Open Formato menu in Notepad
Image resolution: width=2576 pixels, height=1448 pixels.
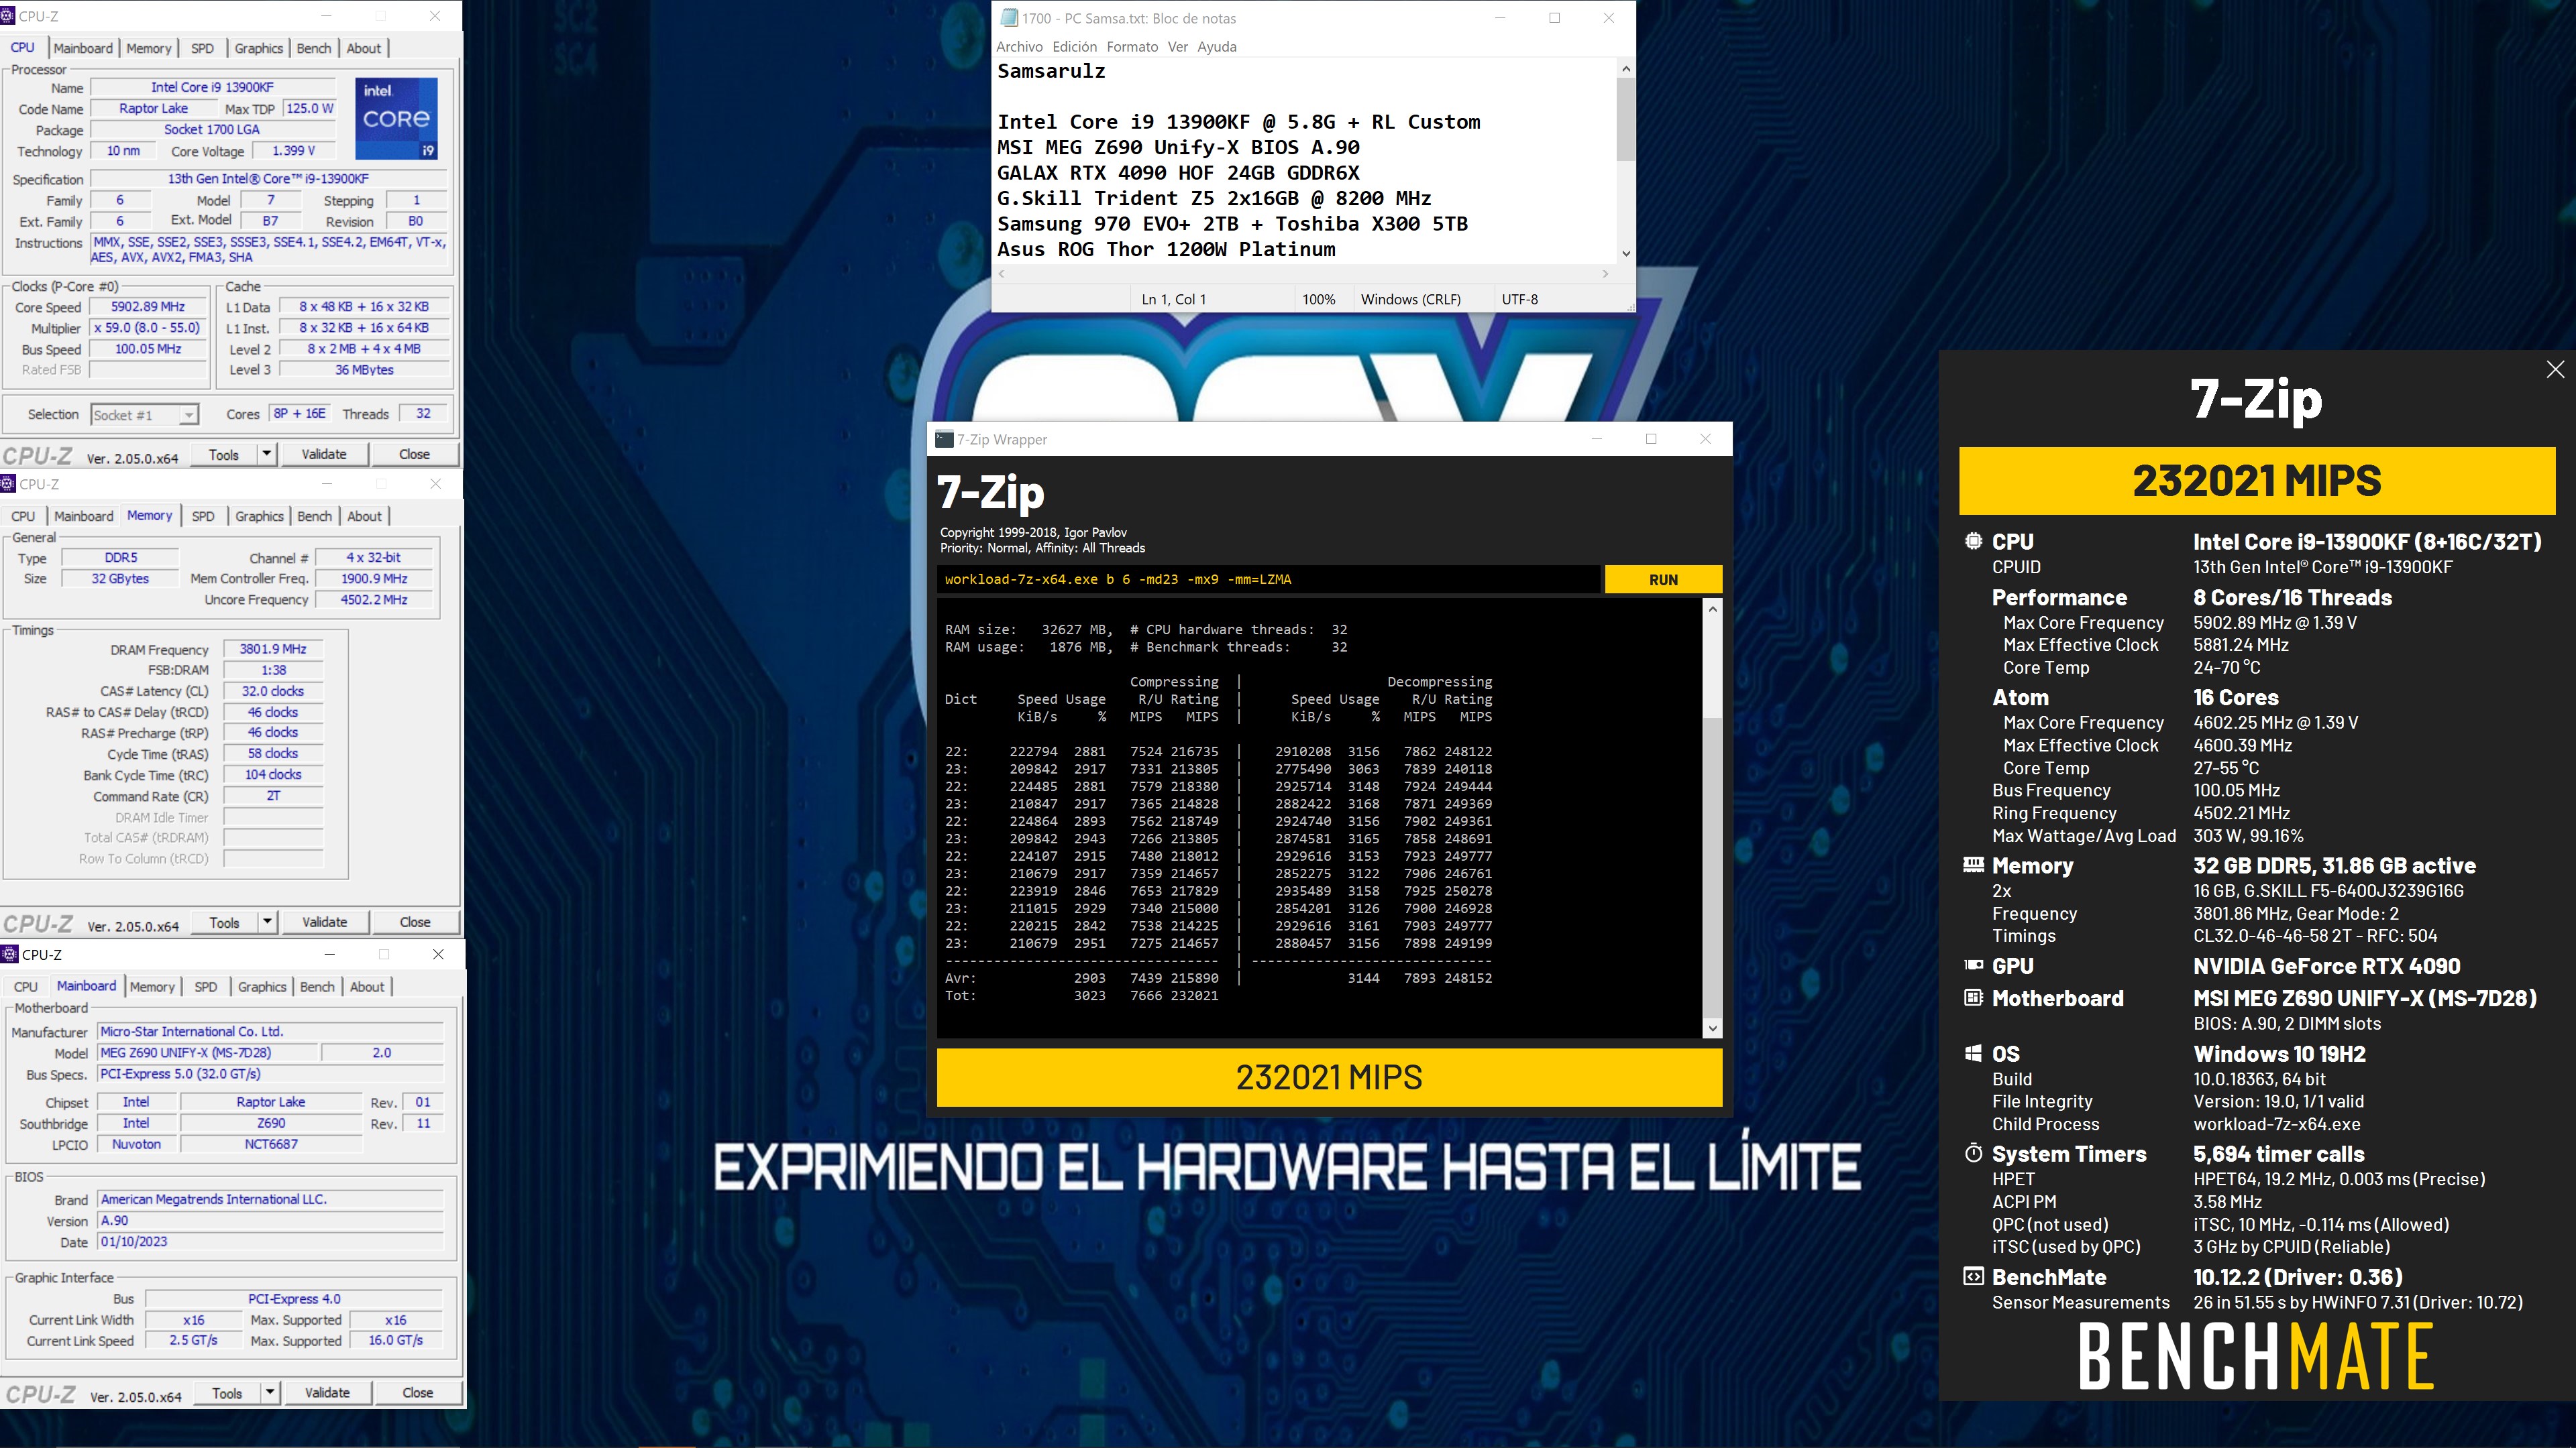tap(1132, 47)
